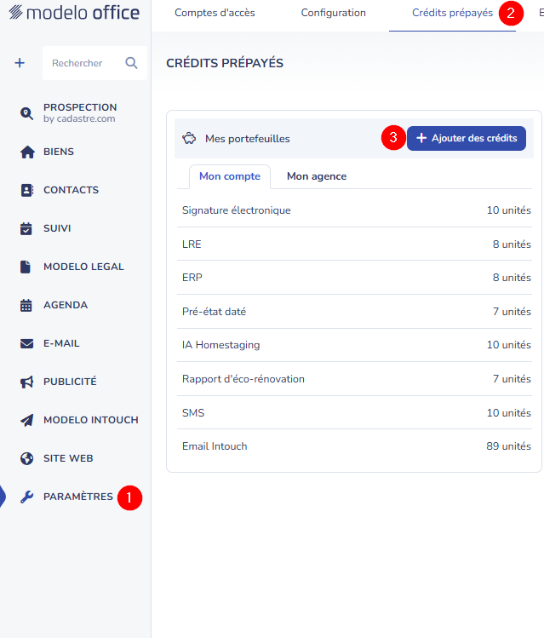This screenshot has width=544, height=638.
Task: Click the plus icon beside the search box
Action: click(20, 63)
